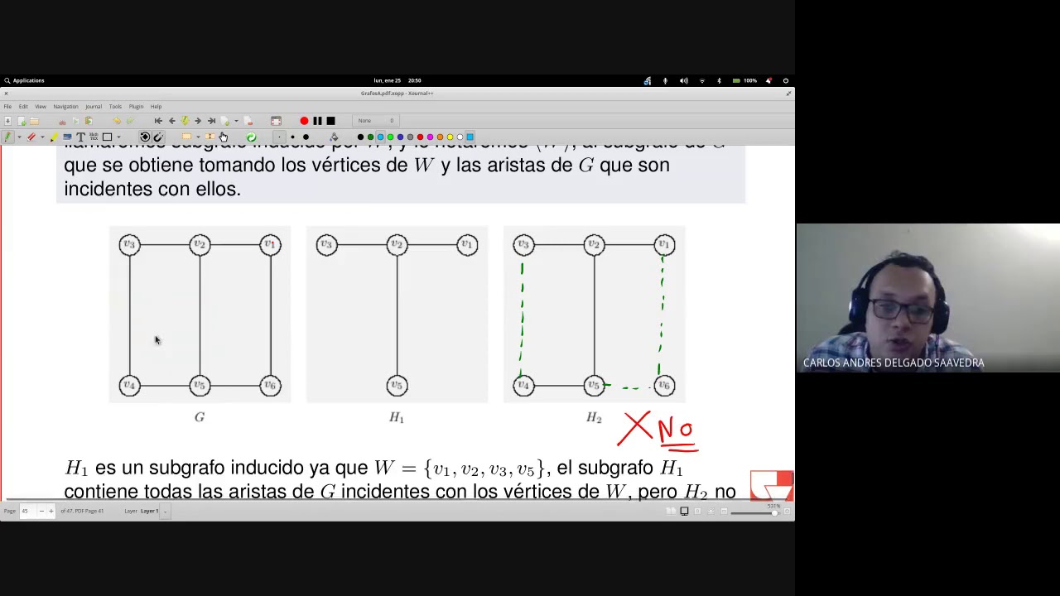
Task: Click the Copy icon
Action: click(x=75, y=121)
